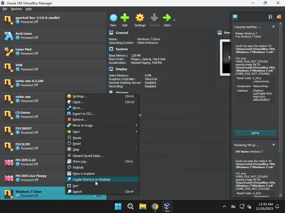The height and width of the screenshot is (213, 285).
Task: Click the 100% progress bar in notification
Action: (255, 133)
